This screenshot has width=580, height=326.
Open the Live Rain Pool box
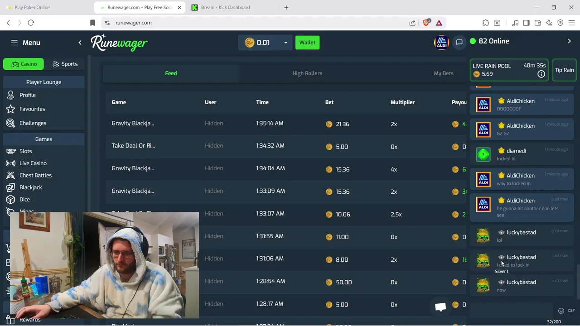coord(509,70)
